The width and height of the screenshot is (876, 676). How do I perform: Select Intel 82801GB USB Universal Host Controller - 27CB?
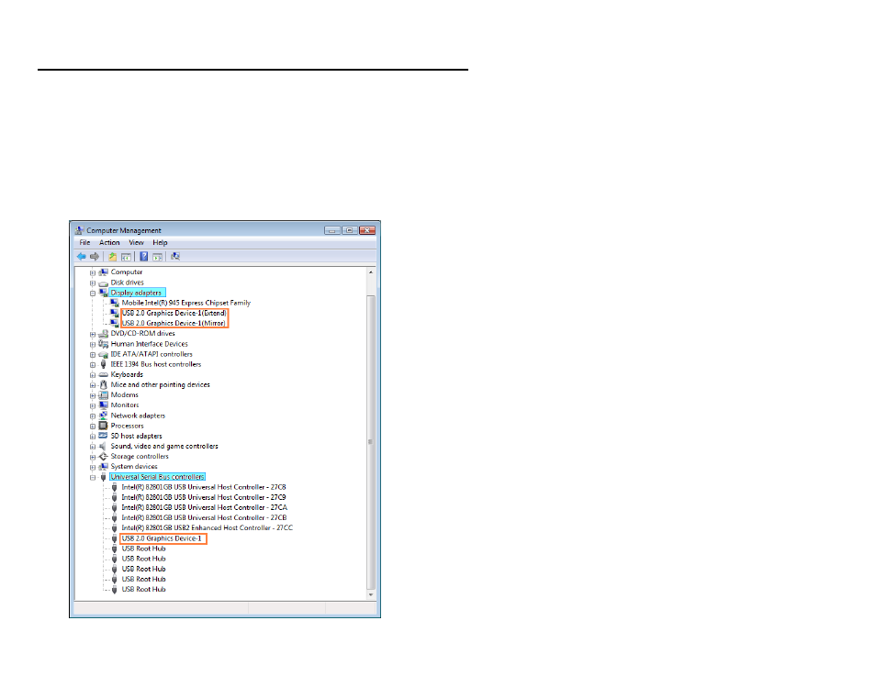205,518
